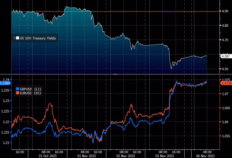The image size is (232, 158).
Task: Click the 1.065 right axis label
Action: [x=226, y=108]
